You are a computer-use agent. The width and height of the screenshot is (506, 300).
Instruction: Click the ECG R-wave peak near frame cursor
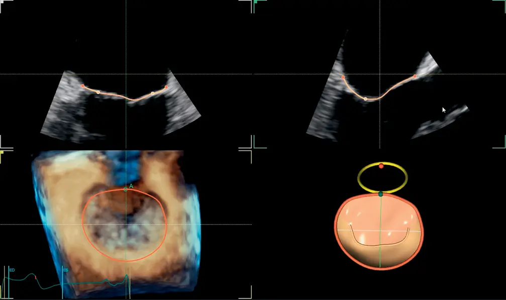[x=127, y=276]
